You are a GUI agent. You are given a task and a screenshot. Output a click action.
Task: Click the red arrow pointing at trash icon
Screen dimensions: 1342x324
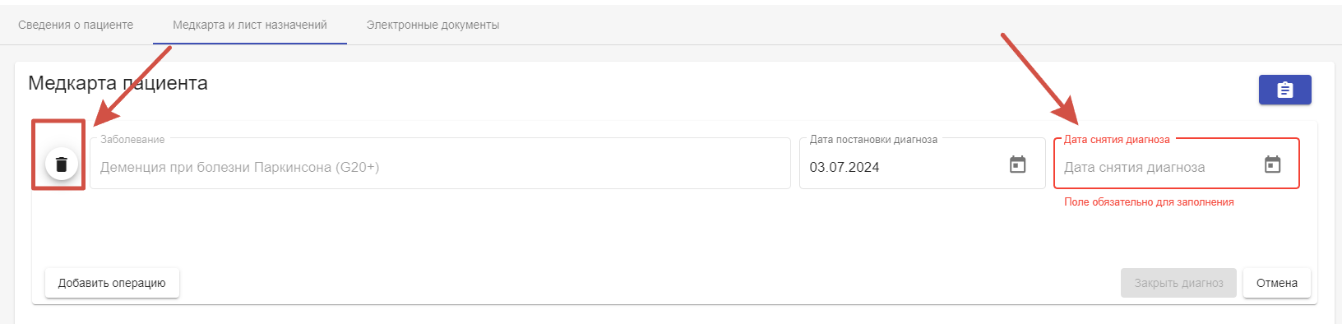pos(132,86)
